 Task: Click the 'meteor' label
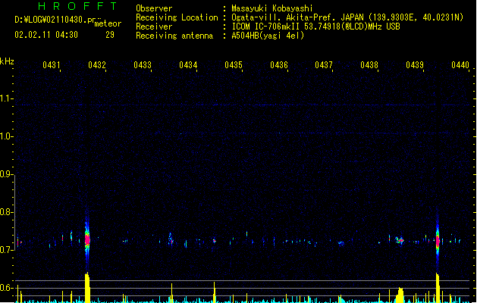click(108, 23)
